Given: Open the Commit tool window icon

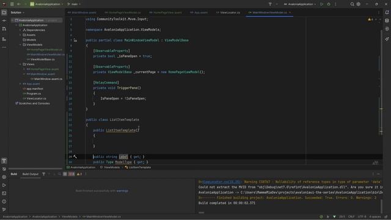Looking at the screenshot, I should click(4, 21).
